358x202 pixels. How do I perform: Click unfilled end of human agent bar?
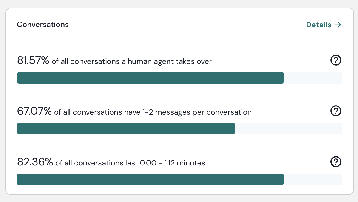313,78
